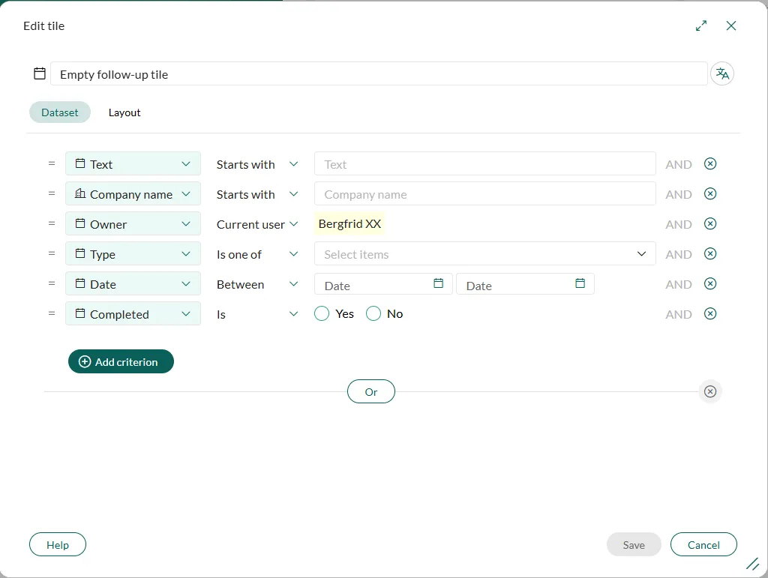The width and height of the screenshot is (768, 578).
Task: Change the Between operator for Date
Action: pos(257,284)
